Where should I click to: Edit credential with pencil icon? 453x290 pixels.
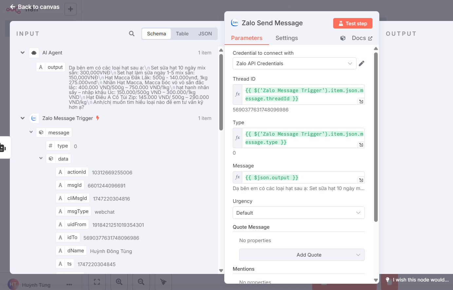pyautogui.click(x=361, y=64)
